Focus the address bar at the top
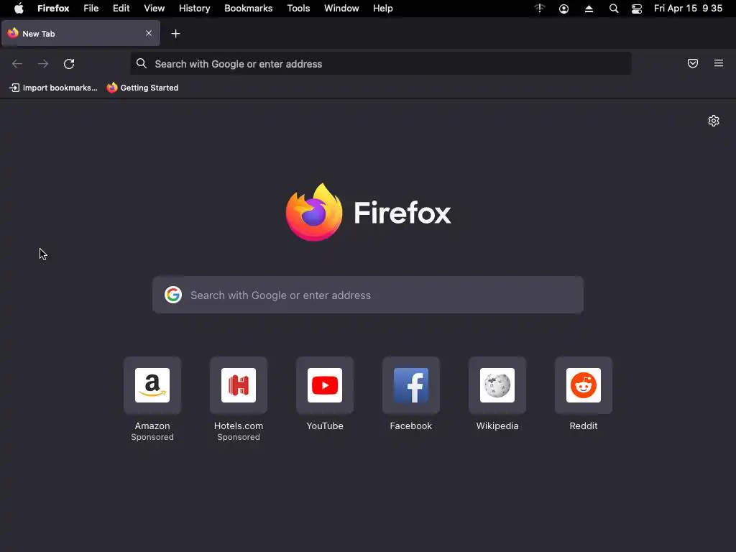 (x=381, y=64)
